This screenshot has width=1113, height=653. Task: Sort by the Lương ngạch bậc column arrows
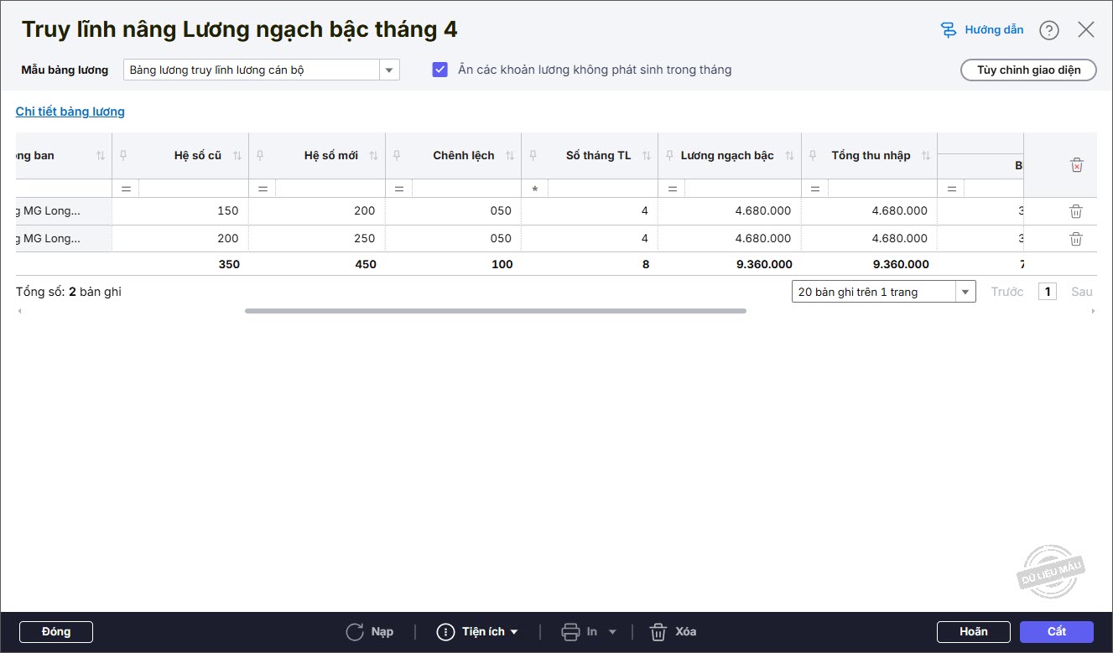[789, 156]
